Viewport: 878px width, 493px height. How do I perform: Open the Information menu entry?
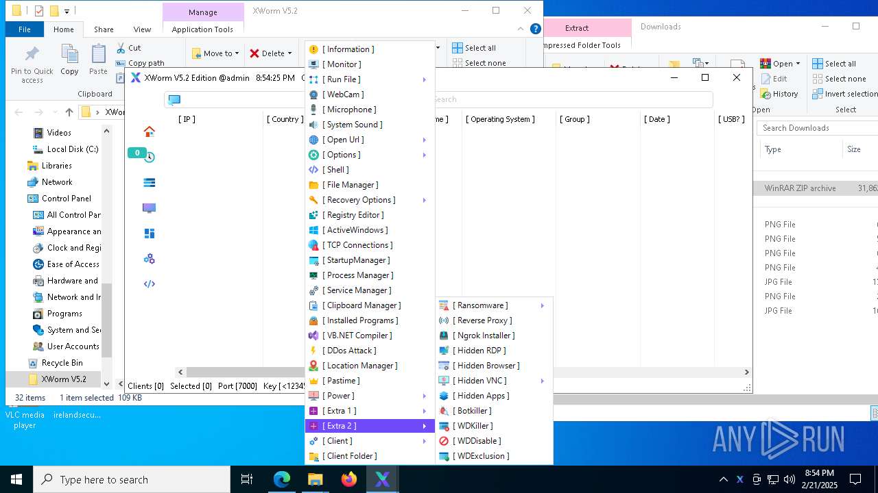point(370,49)
